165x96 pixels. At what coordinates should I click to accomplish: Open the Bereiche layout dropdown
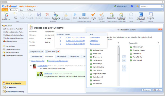click(x=151, y=16)
